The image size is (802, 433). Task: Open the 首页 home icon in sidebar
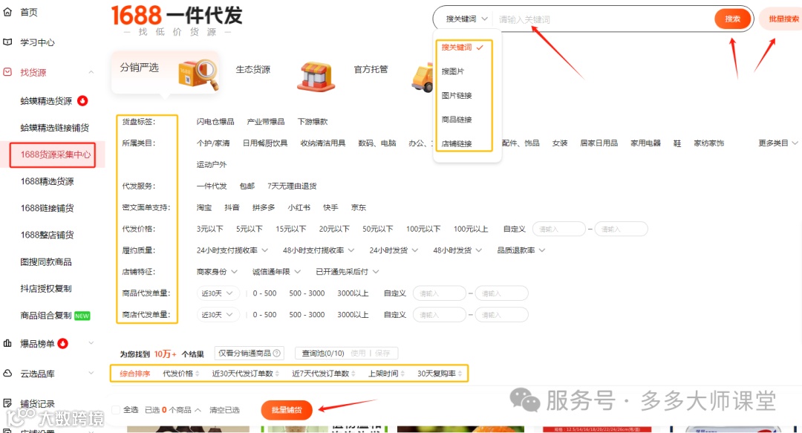point(7,12)
